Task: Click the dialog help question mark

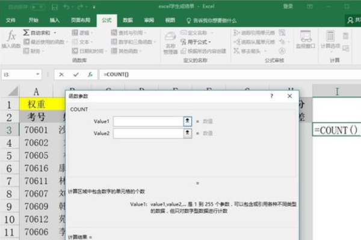Action: click(x=272, y=96)
